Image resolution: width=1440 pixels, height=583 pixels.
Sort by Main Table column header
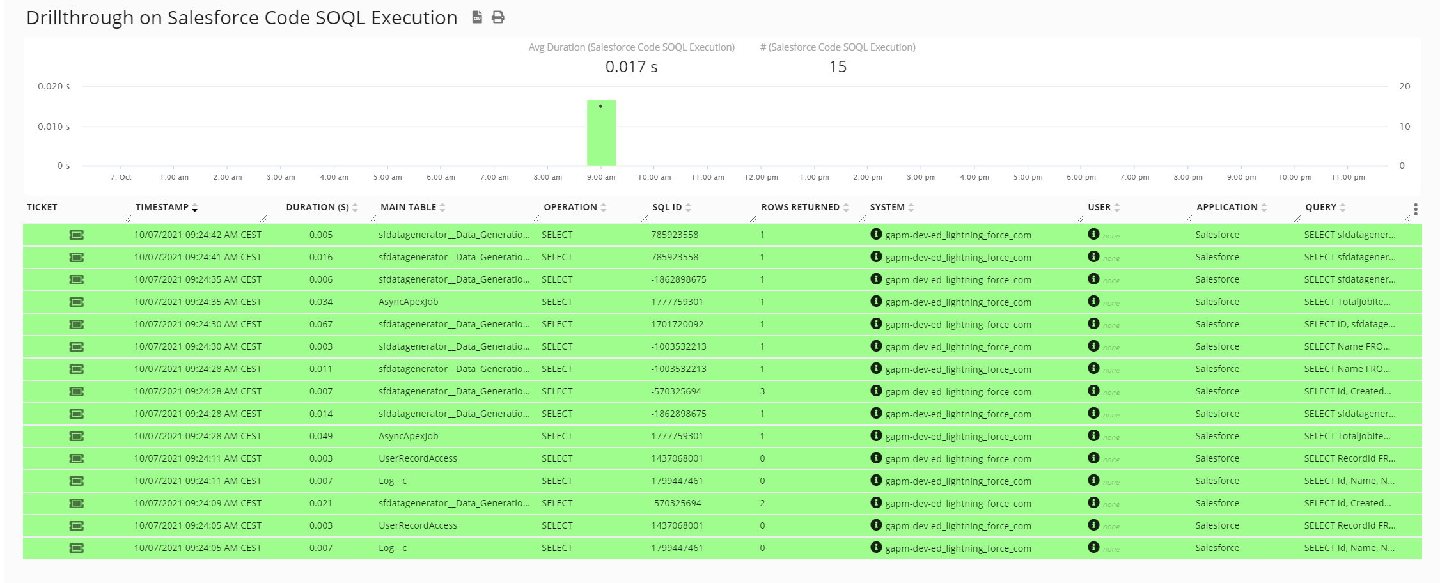point(408,207)
